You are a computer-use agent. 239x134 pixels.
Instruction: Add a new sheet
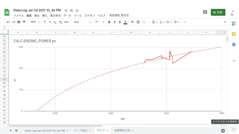pyautogui.click(x=10, y=131)
